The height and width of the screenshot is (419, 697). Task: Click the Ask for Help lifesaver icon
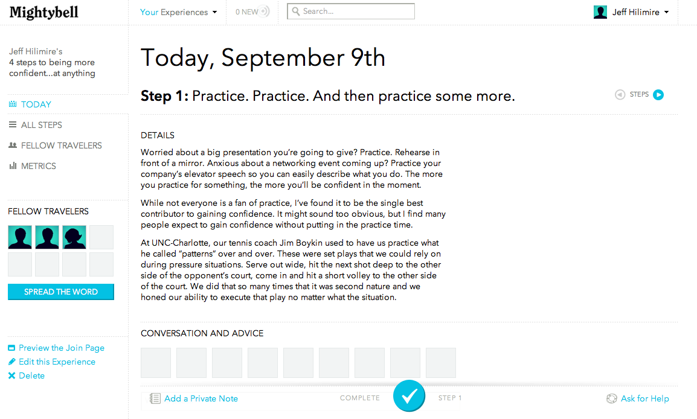tap(612, 398)
